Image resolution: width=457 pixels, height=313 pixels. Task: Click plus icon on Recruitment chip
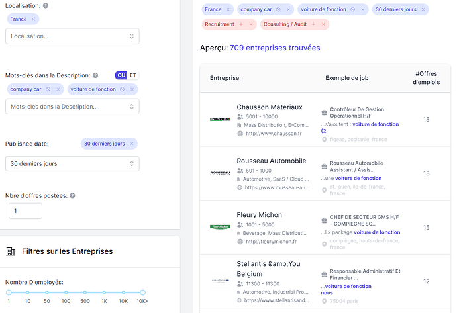pos(241,24)
